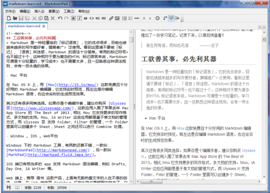Export document with the export arrow icon
The width and height of the screenshot is (270, 193).
coord(177,18)
